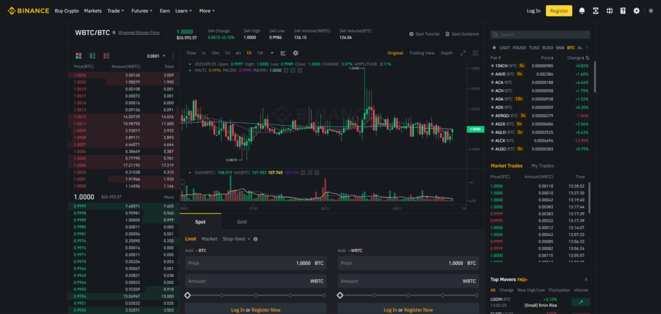Open the multi-chart grid layout icon
Screen dimensions: 661x314
[475, 53]
